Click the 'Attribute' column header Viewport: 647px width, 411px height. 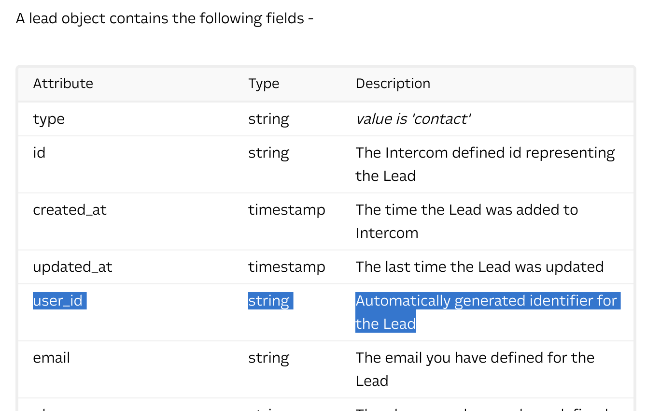click(x=63, y=83)
